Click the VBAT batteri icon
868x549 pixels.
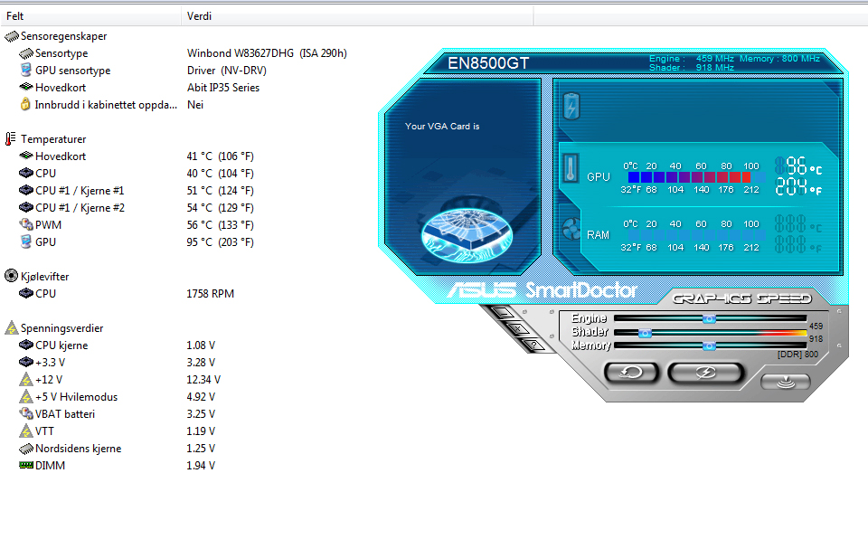click(x=26, y=413)
